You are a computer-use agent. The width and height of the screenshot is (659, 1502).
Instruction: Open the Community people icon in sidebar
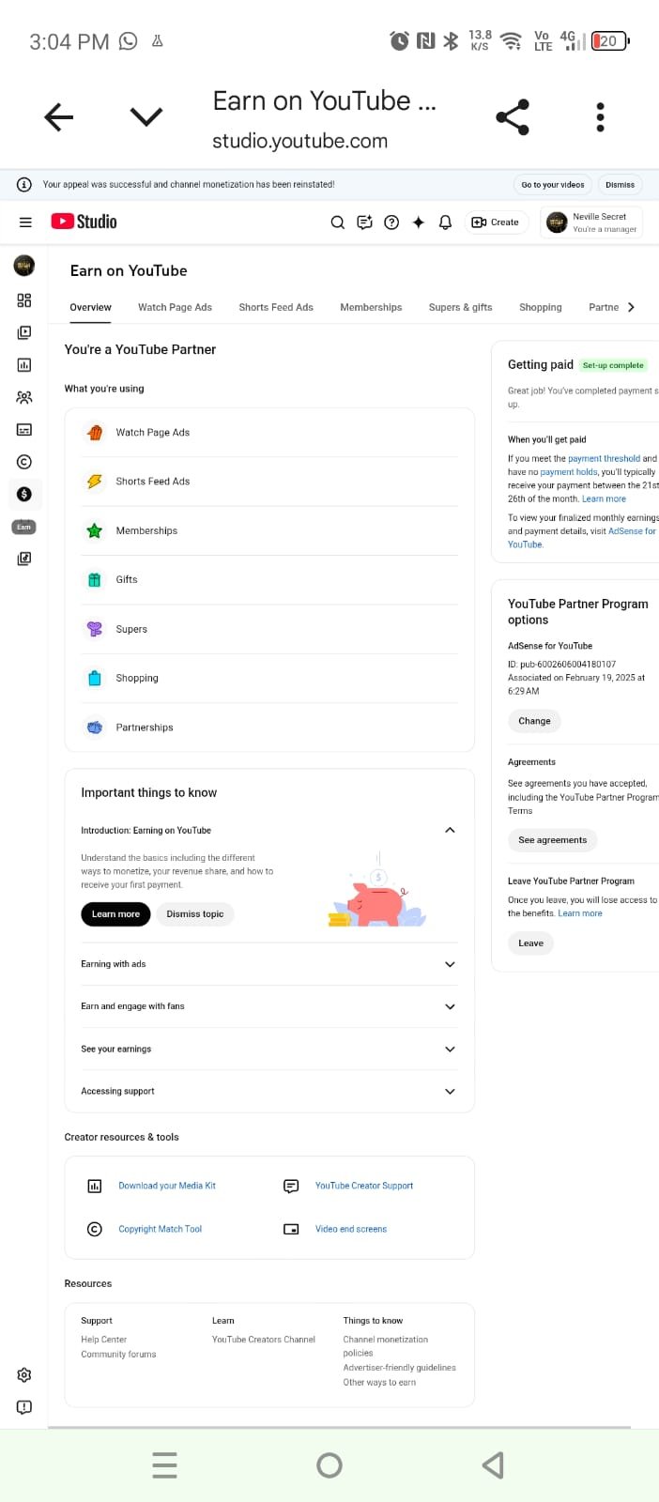pos(24,397)
